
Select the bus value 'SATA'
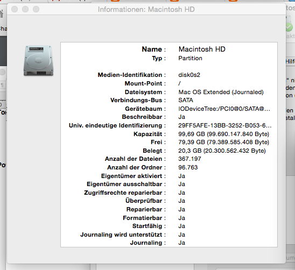tap(186, 100)
